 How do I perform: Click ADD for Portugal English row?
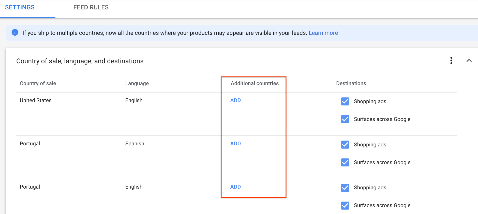click(x=235, y=187)
